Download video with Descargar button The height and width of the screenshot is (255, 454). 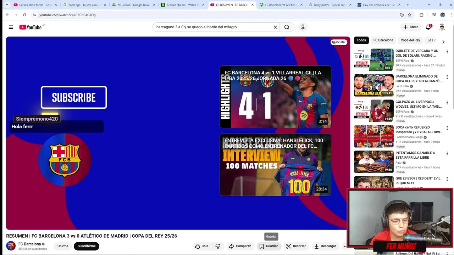coord(325,246)
